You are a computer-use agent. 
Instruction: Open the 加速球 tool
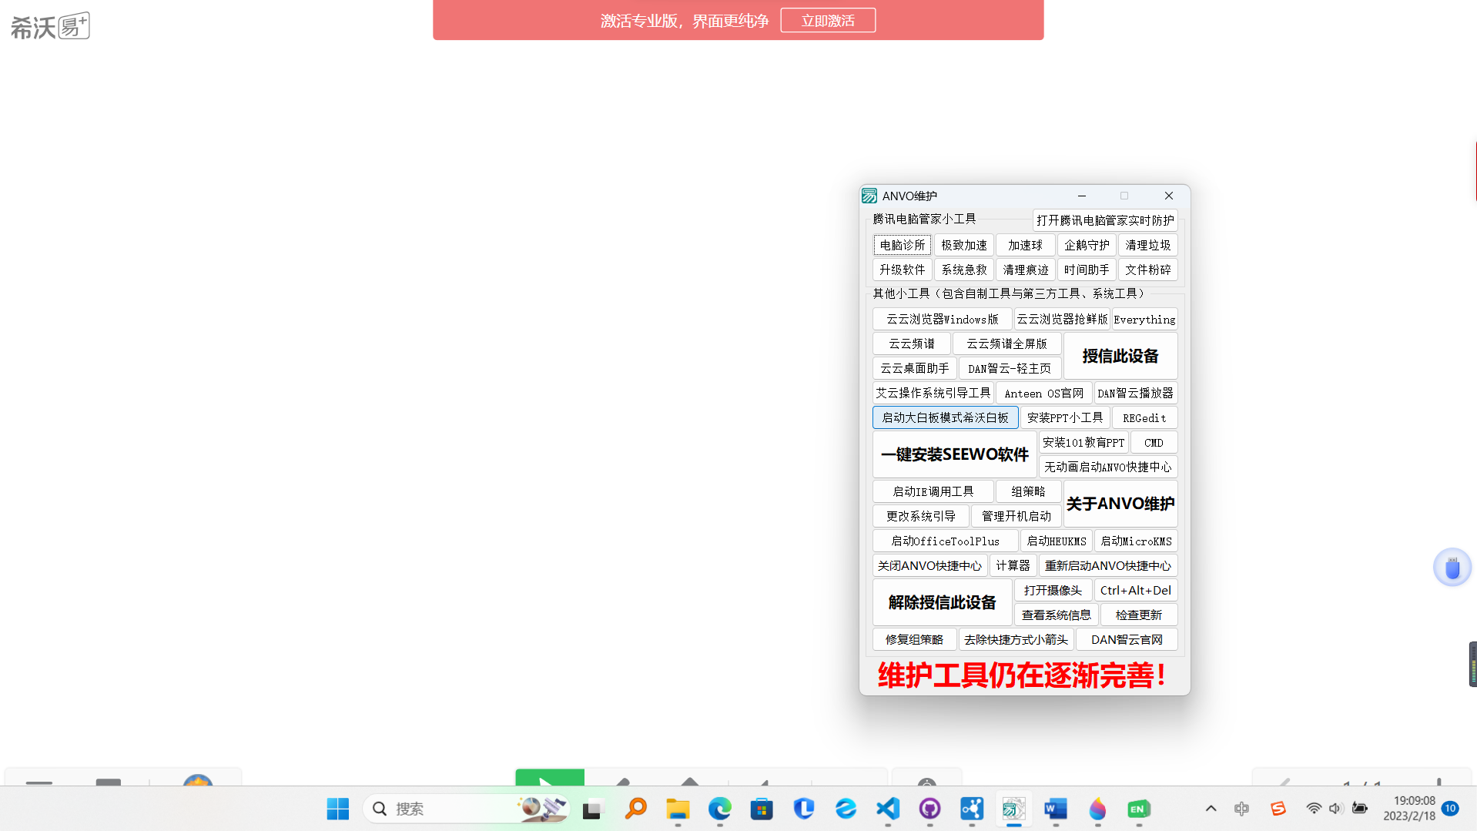click(x=1025, y=245)
